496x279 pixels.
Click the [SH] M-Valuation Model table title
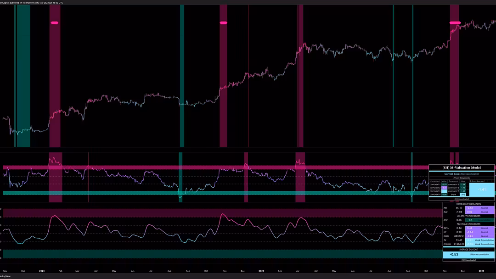pyautogui.click(x=462, y=167)
